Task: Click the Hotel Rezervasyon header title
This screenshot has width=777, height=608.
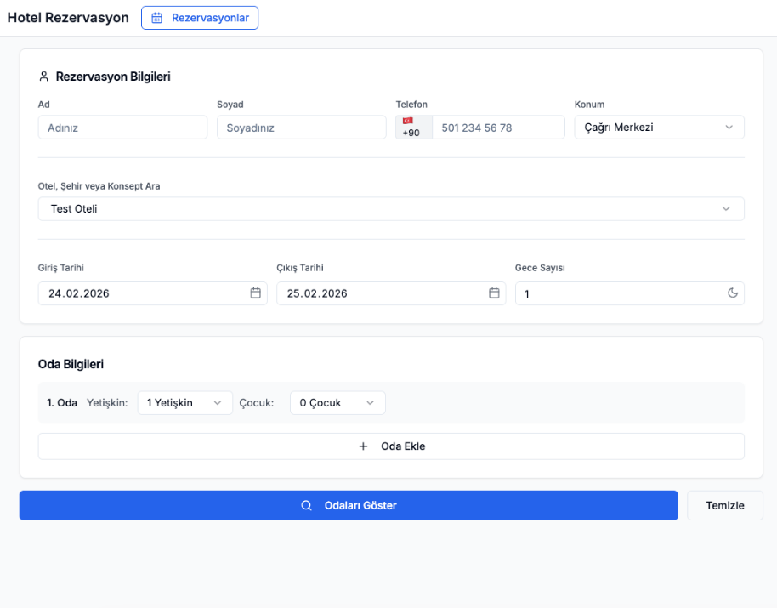Action: tap(68, 18)
